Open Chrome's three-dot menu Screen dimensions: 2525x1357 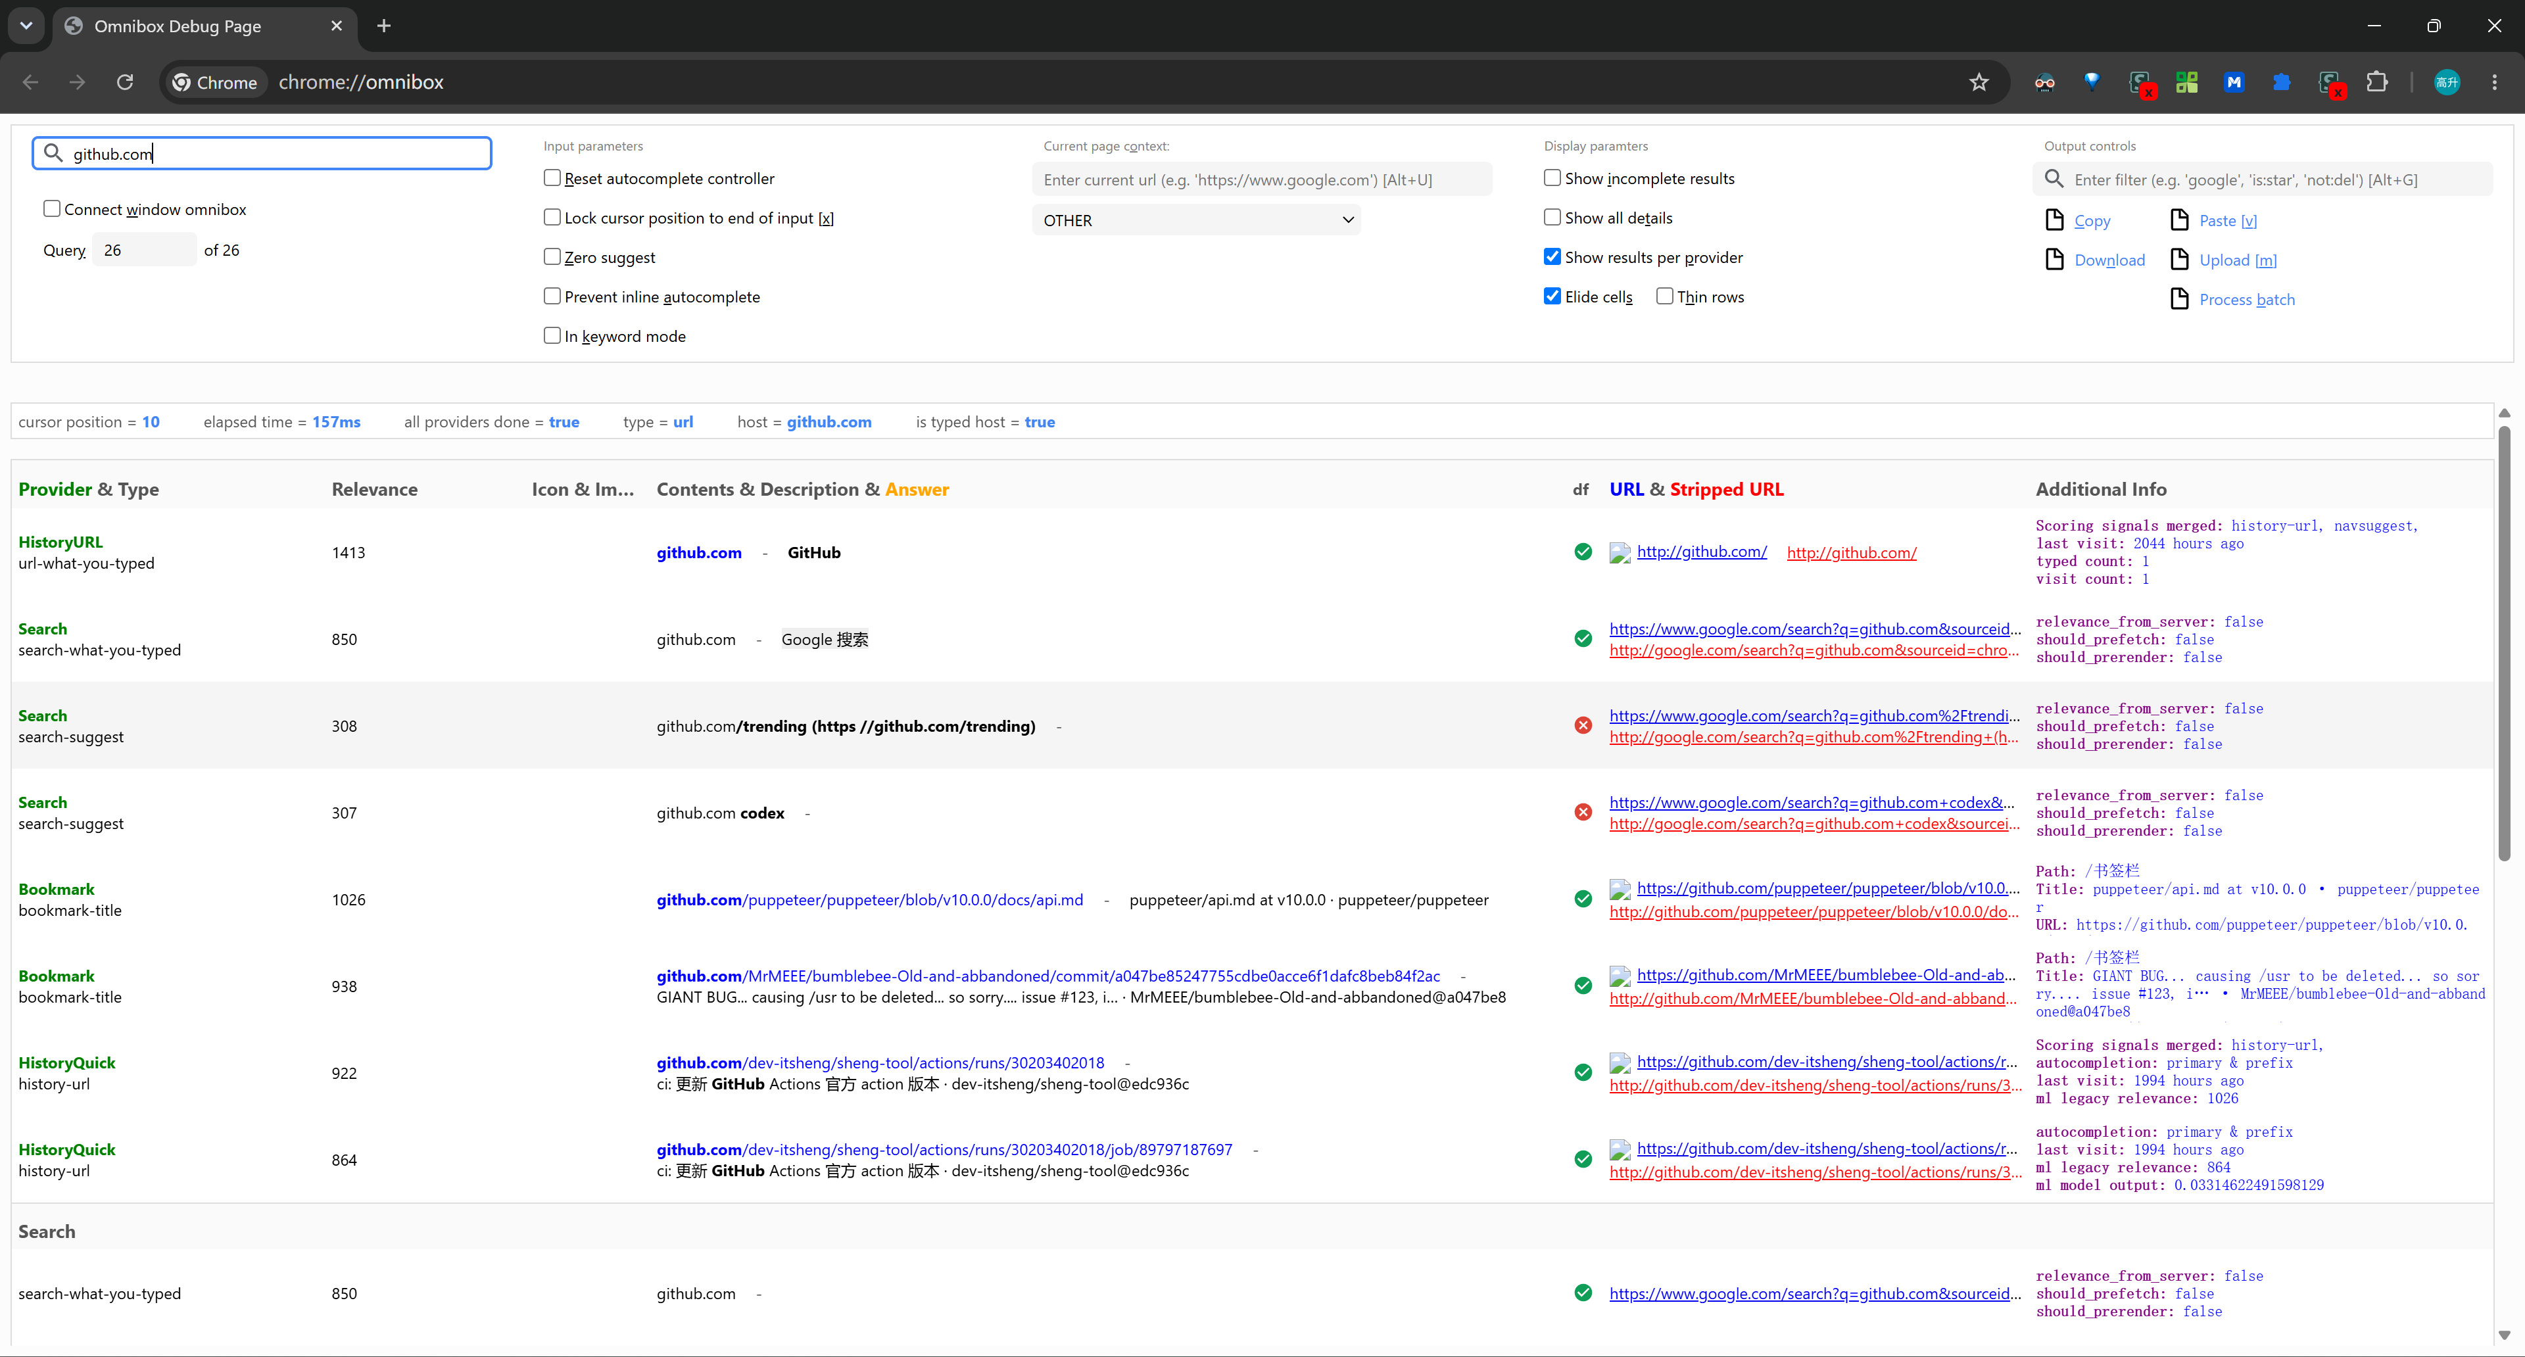pyautogui.click(x=2495, y=82)
